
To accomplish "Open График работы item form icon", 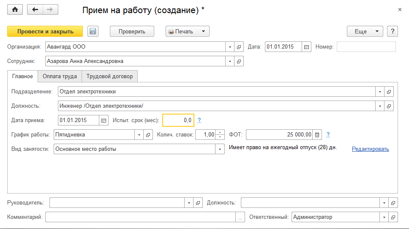I will point(148,135).
